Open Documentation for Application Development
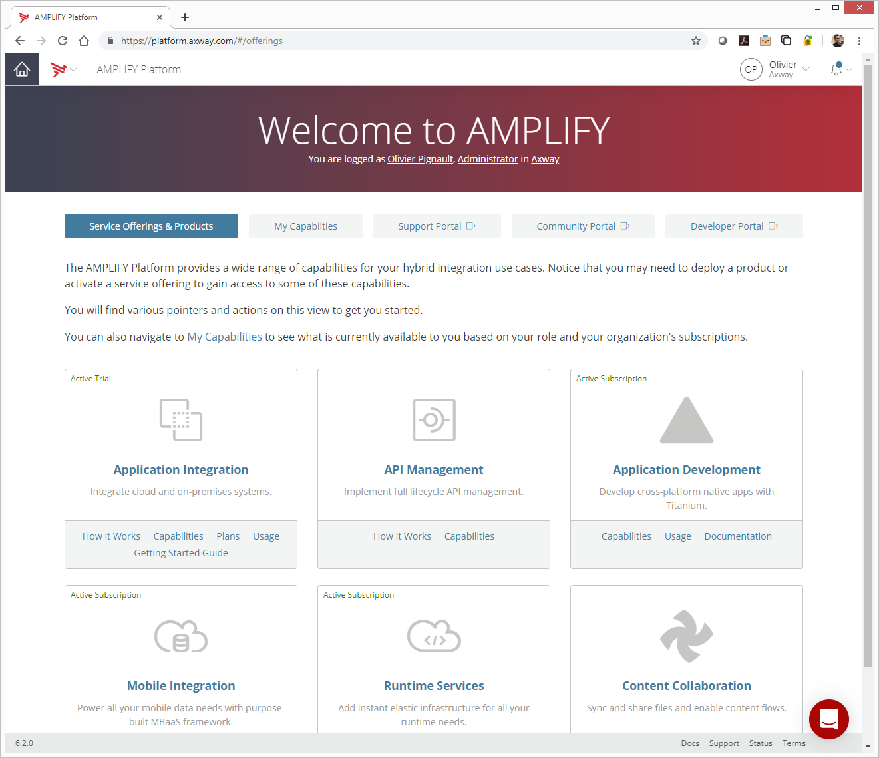The width and height of the screenshot is (879, 758). [x=738, y=536]
